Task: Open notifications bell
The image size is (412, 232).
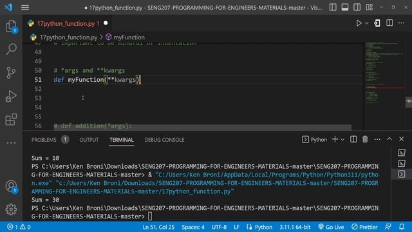Action: click(x=402, y=227)
